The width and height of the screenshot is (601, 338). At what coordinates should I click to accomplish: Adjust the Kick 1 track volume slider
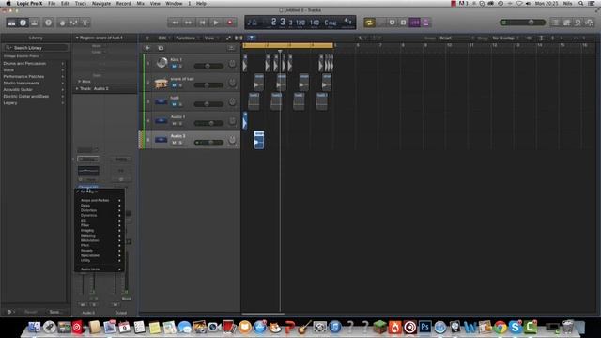pos(208,66)
